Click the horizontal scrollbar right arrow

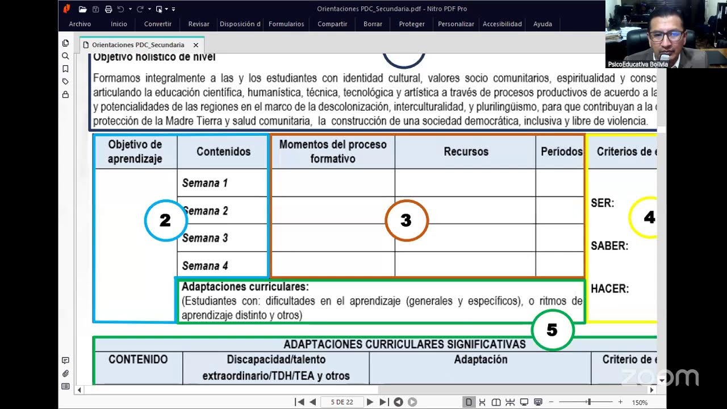652,390
